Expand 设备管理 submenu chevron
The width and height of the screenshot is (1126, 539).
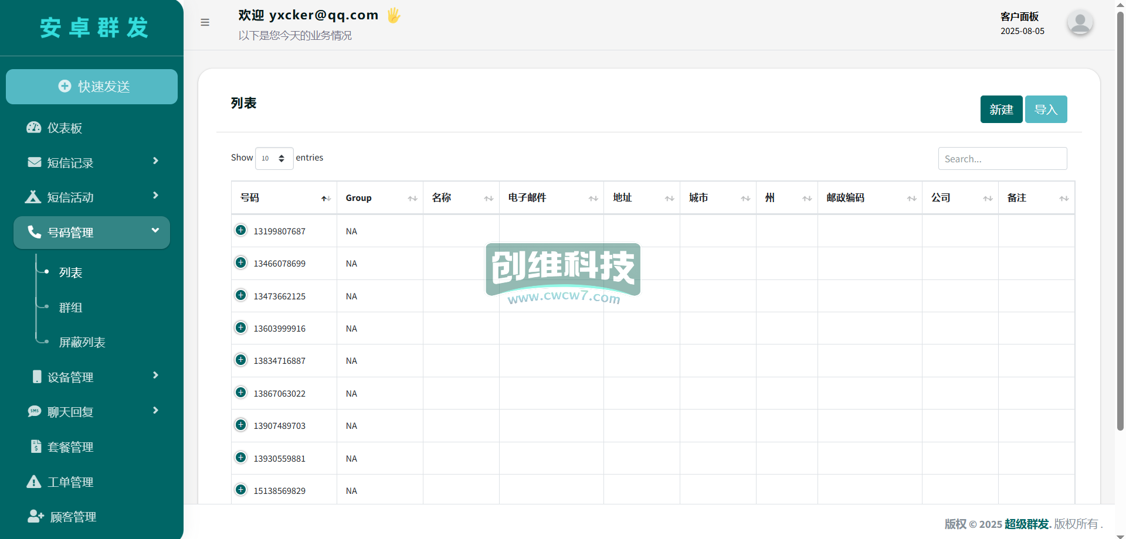click(x=155, y=375)
